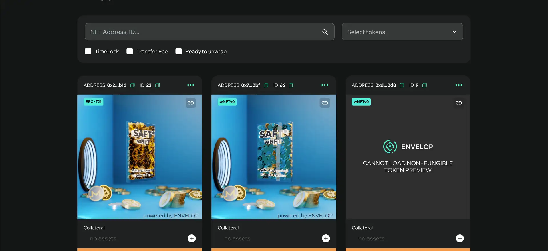Open three-dot menu for ID 66 card
The width and height of the screenshot is (548, 251).
tap(325, 85)
